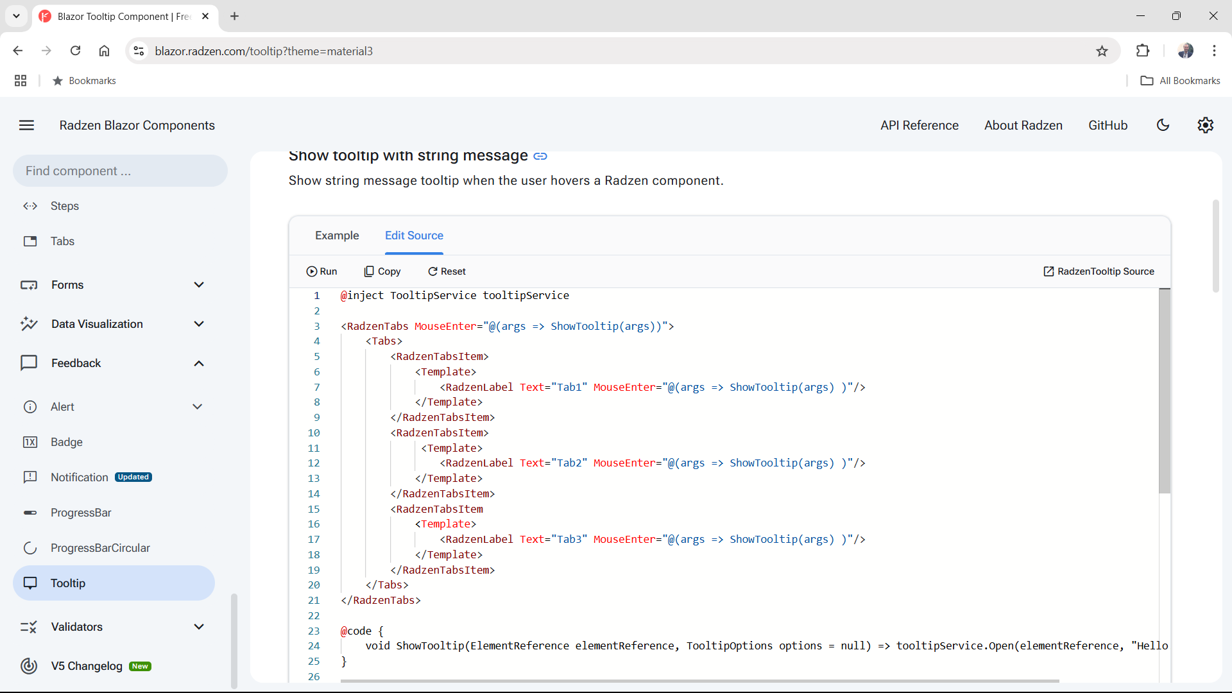Open the RadzenTooltip Source link
1232x693 pixels.
tap(1098, 271)
